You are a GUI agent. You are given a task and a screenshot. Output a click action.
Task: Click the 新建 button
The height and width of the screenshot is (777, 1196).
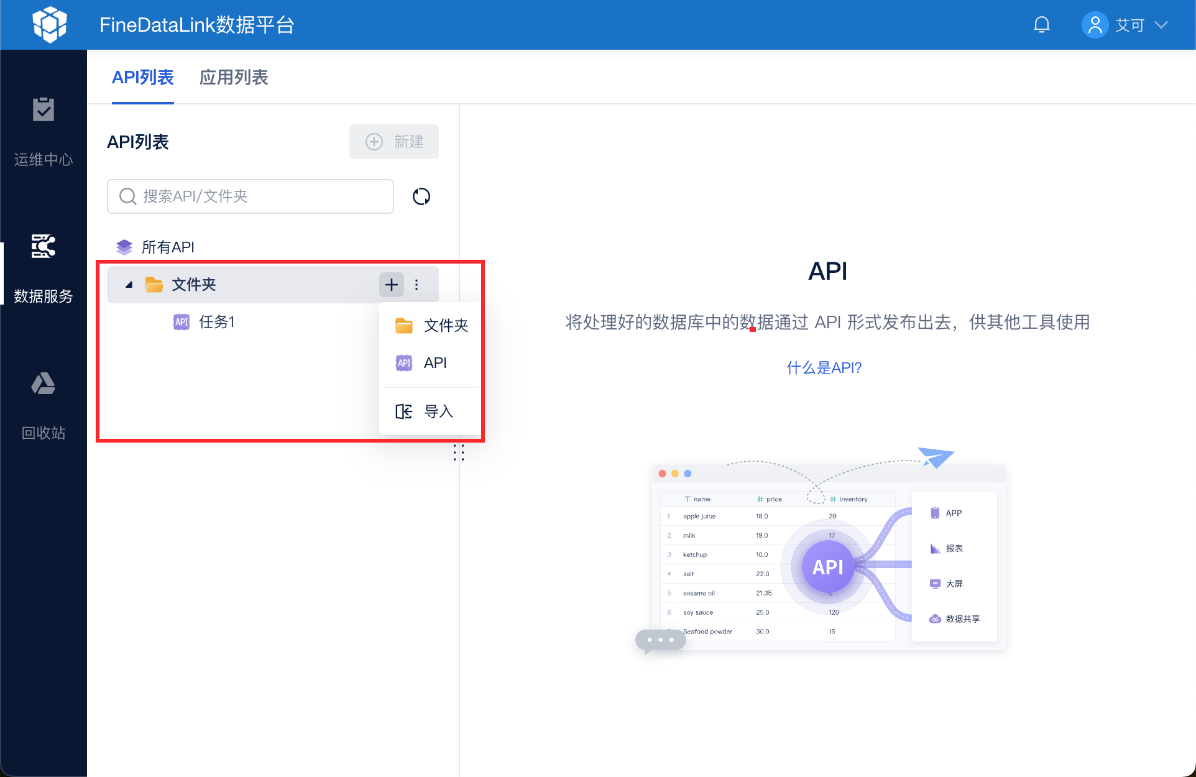393,142
